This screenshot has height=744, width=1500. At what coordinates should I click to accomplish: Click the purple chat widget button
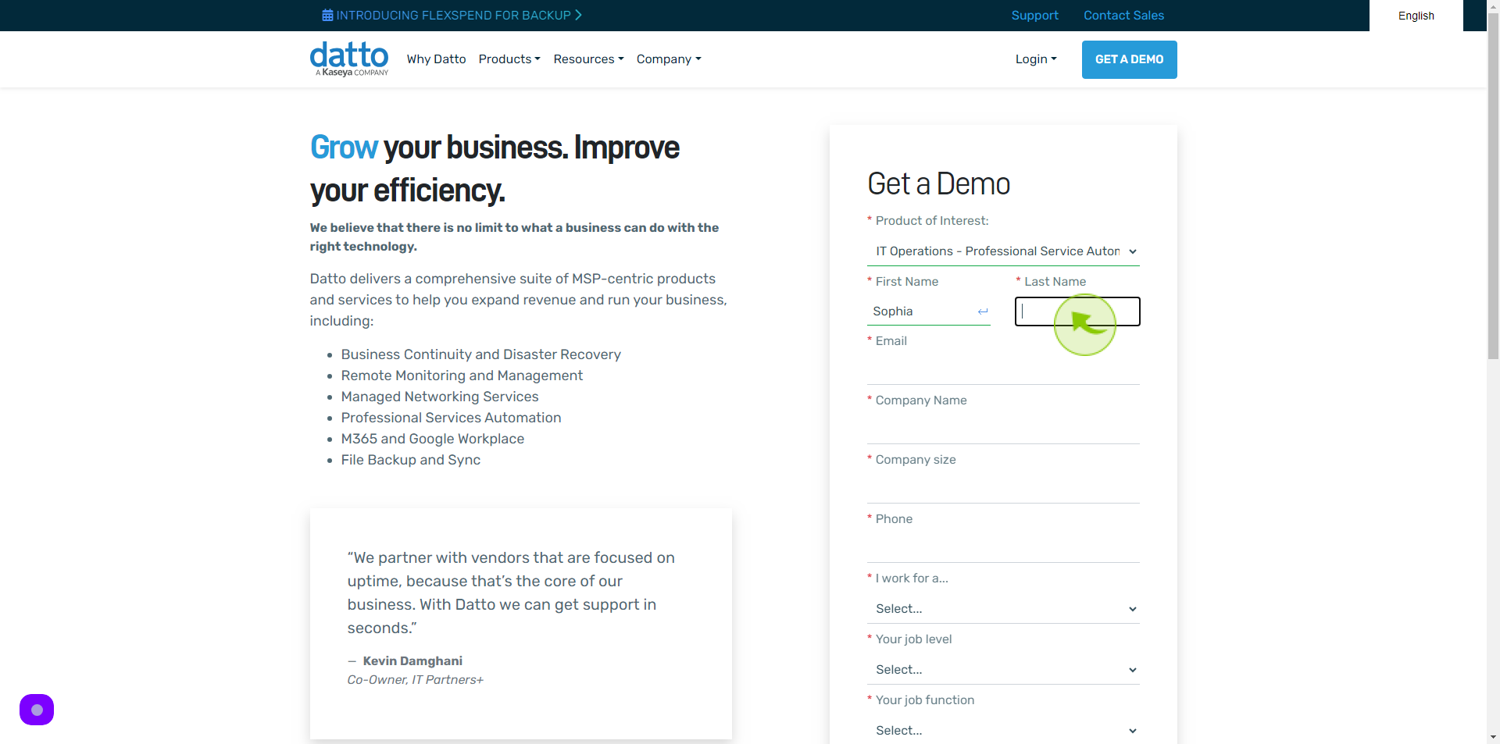37,710
